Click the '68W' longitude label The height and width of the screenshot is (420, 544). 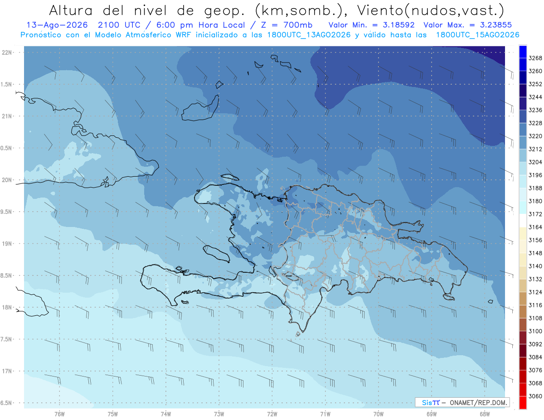pos(485,414)
